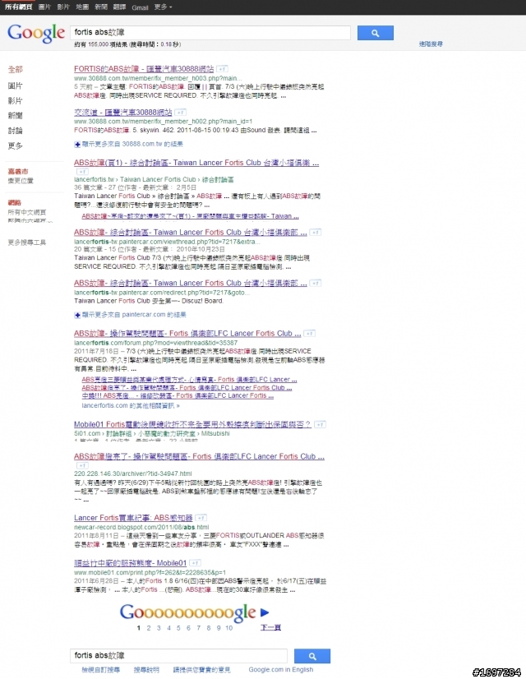Click +1 button beside ABS故障-操作駕駛問題區 result
The width and height of the screenshot is (526, 679).
click(309, 334)
